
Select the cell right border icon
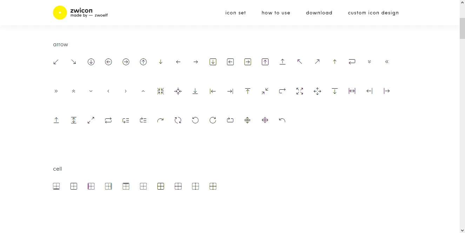(x=108, y=186)
